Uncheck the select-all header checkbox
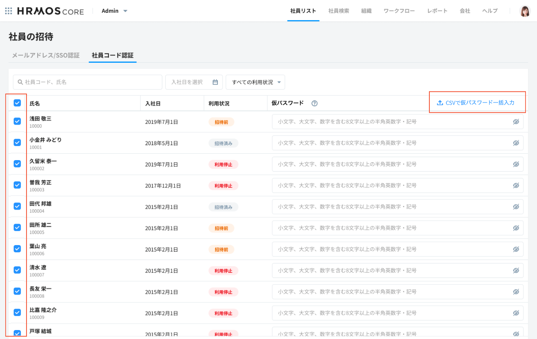This screenshot has height=339, width=537. click(x=17, y=103)
